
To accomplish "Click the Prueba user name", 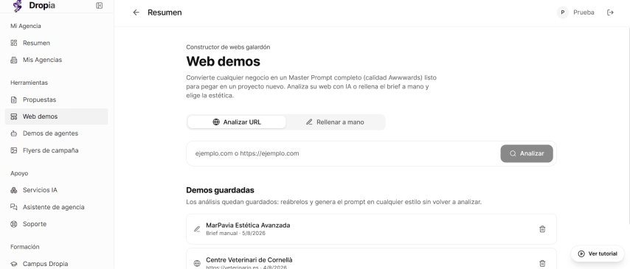I will click(584, 13).
